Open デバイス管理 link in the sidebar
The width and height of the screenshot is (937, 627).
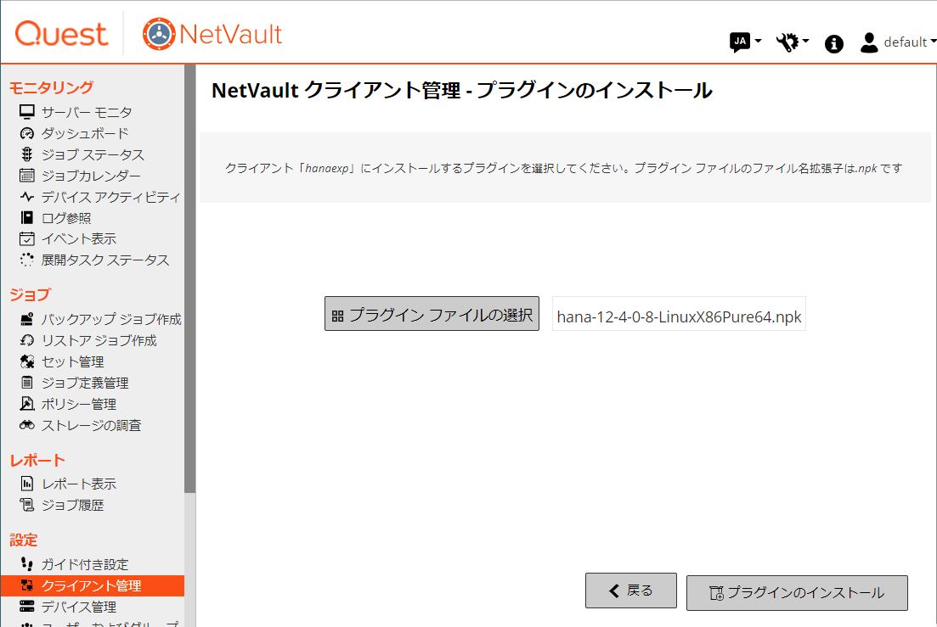coord(79,607)
